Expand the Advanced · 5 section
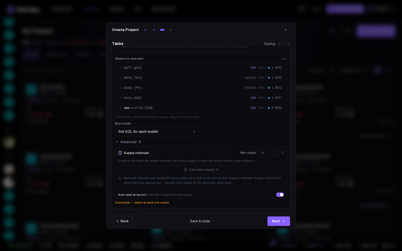Image resolution: width=402 pixels, height=251 pixels. point(128,142)
